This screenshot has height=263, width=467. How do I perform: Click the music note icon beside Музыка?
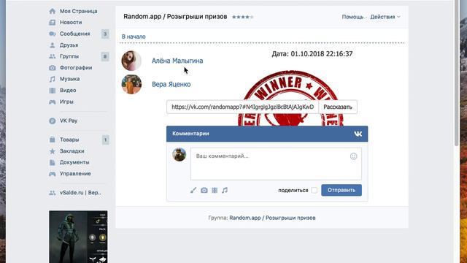[x=52, y=79]
